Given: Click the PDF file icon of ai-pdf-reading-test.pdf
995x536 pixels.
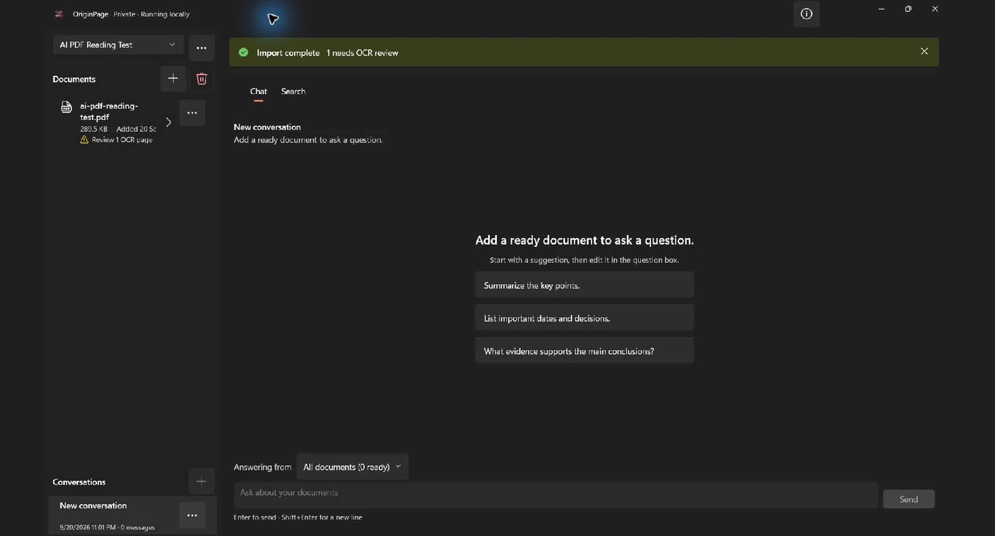Looking at the screenshot, I should 67,107.
